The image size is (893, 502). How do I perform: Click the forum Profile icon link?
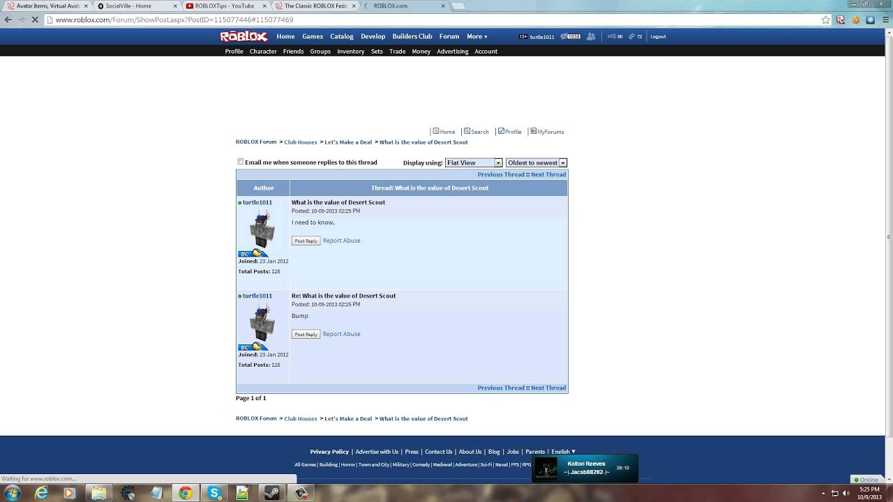tap(509, 131)
